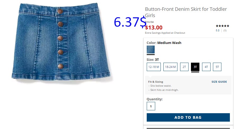Choose size 18-24 M
The height and width of the screenshot is (129, 241).
(170, 67)
